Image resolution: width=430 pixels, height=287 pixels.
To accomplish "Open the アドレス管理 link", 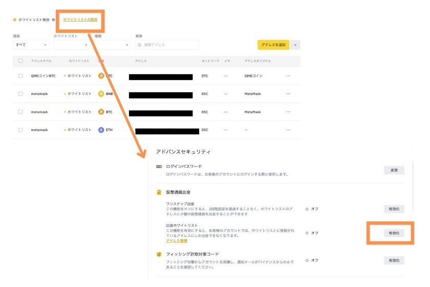I will pos(177,241).
